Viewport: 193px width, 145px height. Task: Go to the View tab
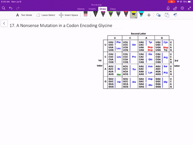[x=113, y=9]
